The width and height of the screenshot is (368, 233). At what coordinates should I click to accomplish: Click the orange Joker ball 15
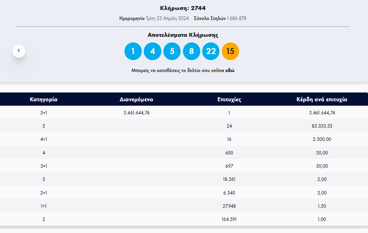point(230,51)
